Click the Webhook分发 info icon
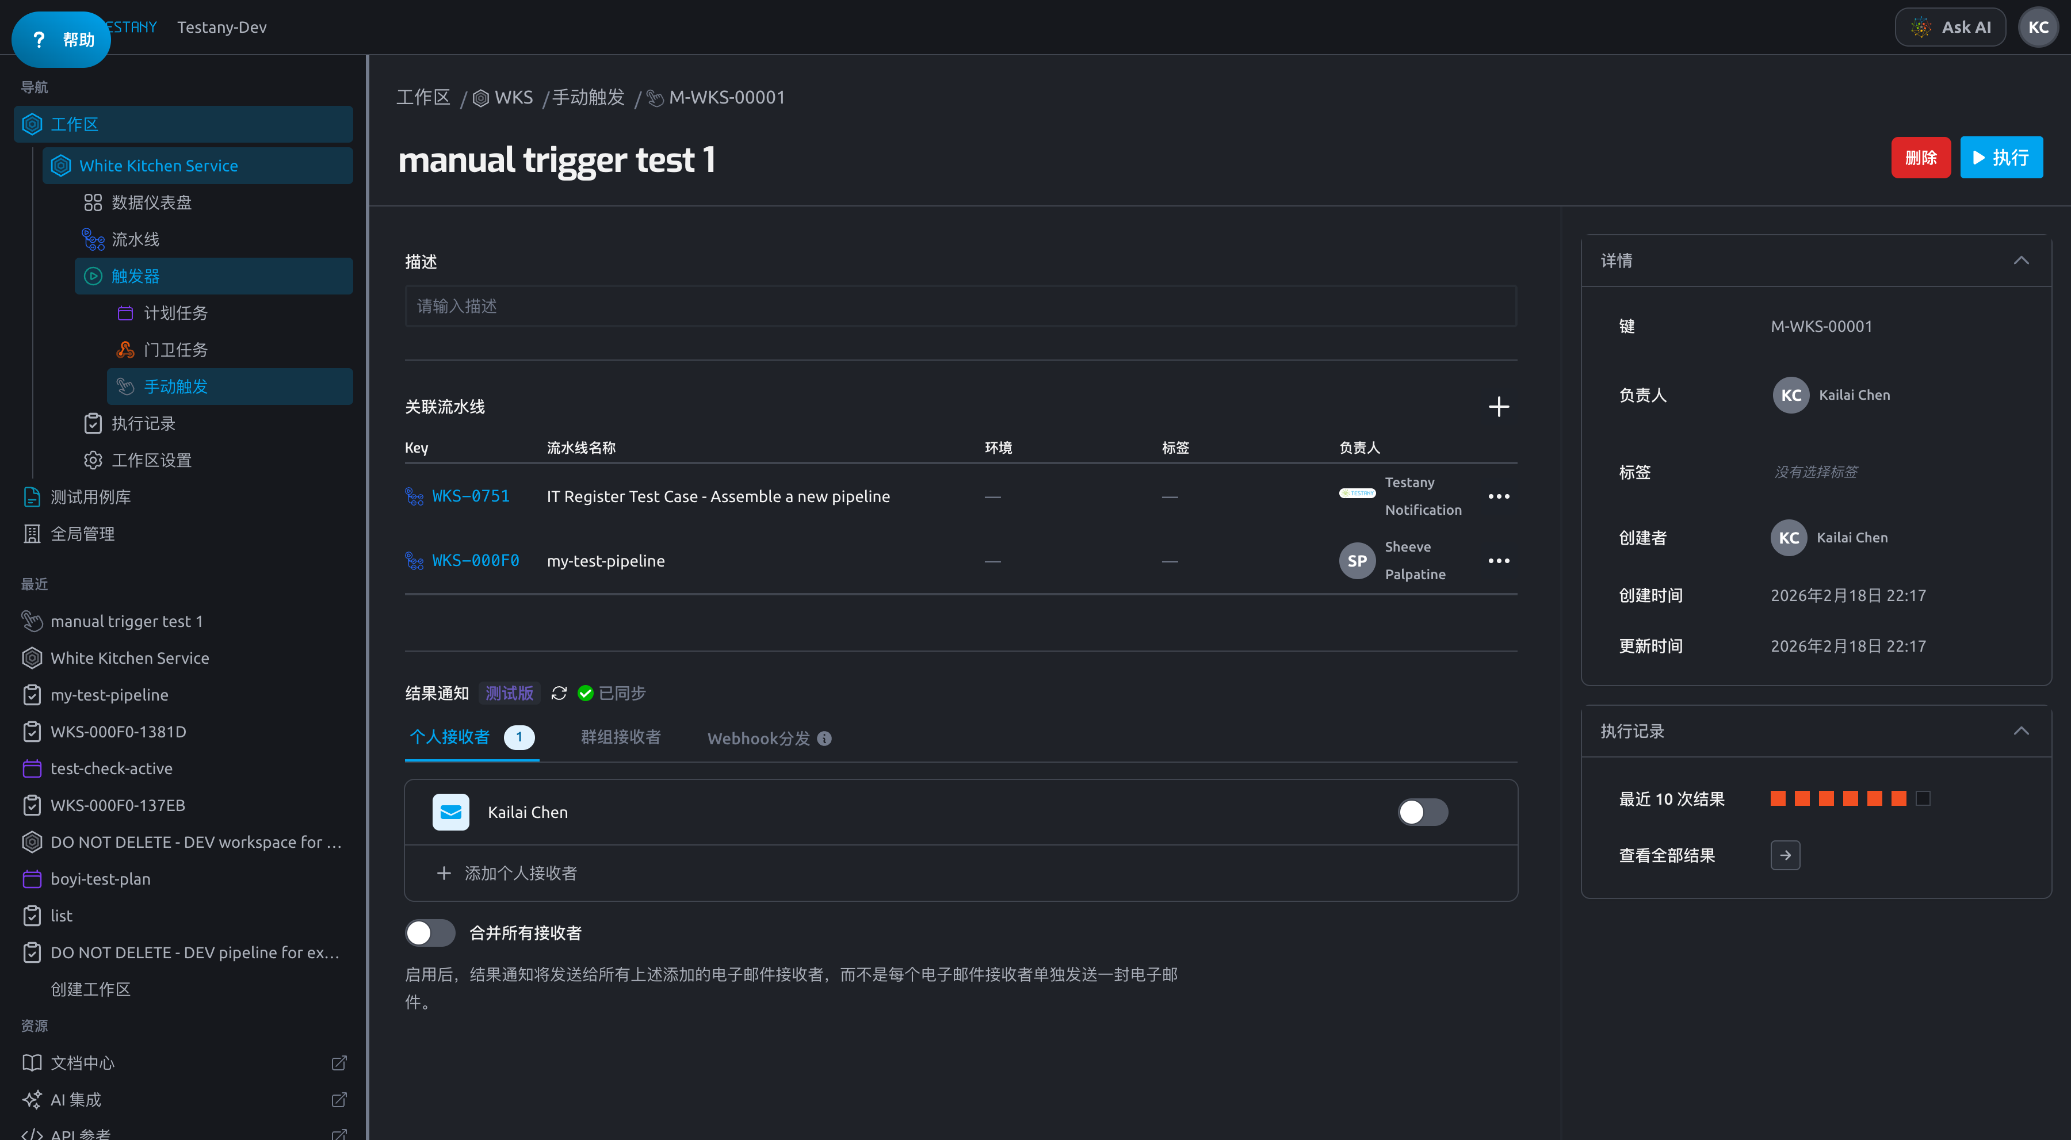 coord(824,738)
